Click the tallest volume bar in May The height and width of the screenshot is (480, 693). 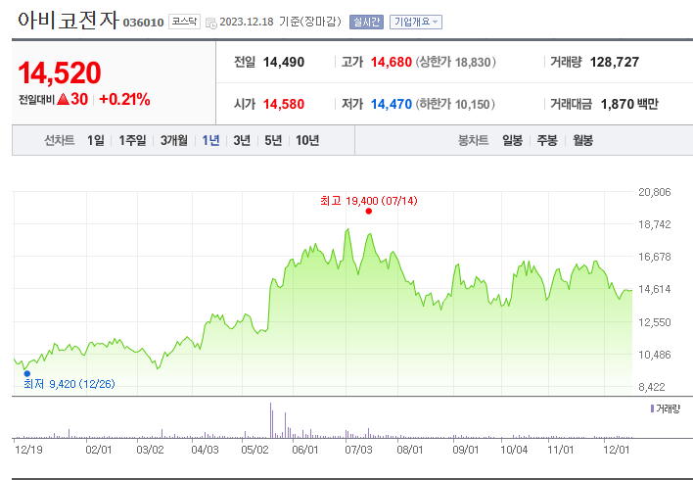point(270,420)
